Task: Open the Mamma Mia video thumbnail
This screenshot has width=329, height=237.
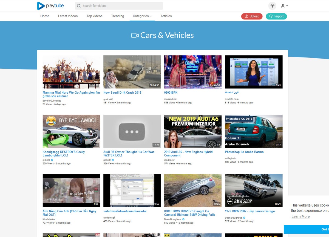Action: (72, 72)
